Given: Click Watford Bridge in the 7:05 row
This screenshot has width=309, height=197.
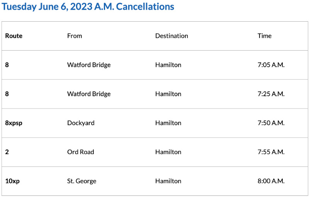Looking at the screenshot, I should click(x=89, y=65).
